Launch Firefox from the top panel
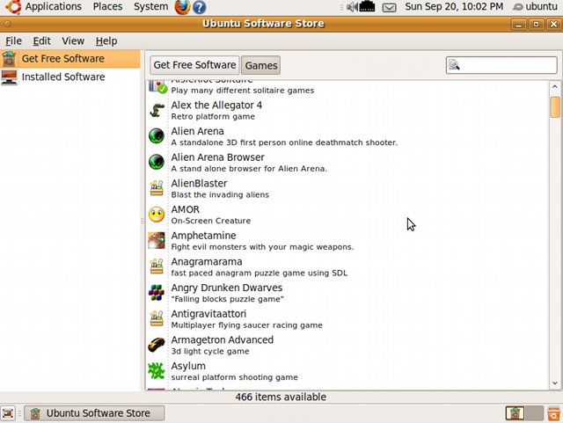563x423 pixels. (x=182, y=7)
